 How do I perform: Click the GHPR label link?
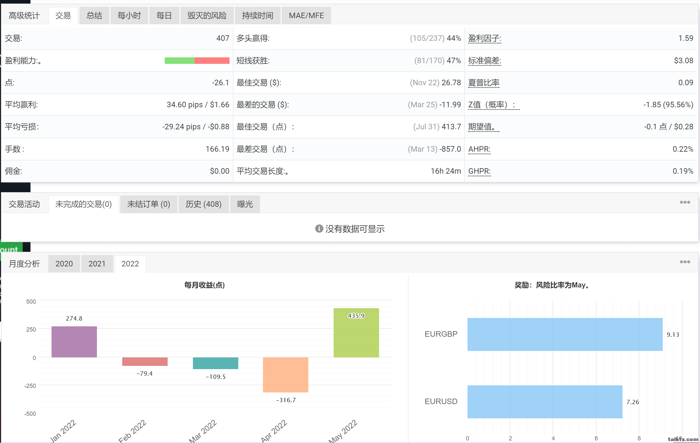480,171
